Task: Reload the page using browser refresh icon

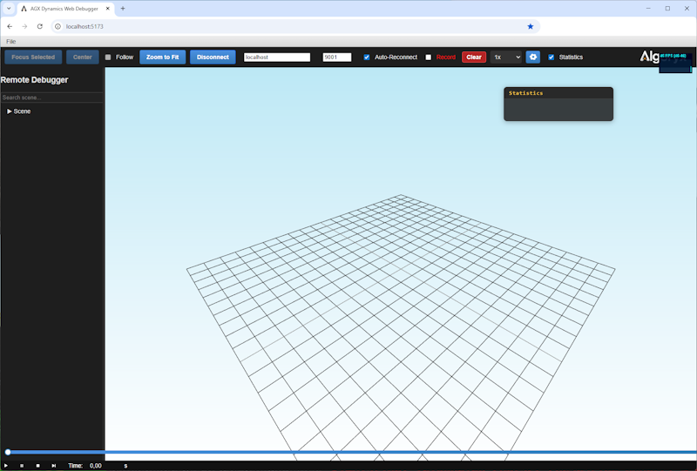Action: click(40, 26)
